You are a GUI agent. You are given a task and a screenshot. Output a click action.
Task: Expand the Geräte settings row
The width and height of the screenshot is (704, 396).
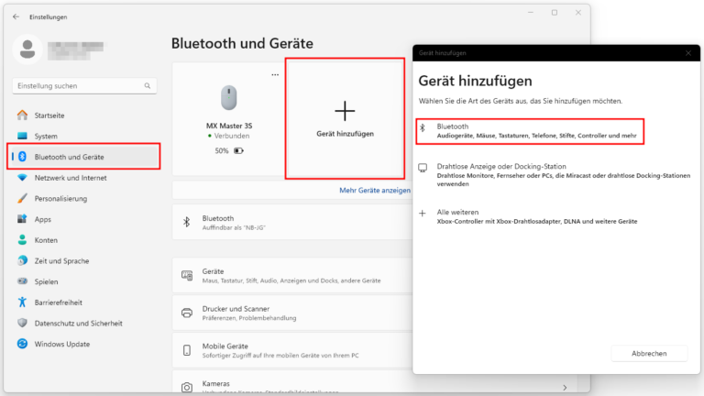(x=293, y=276)
